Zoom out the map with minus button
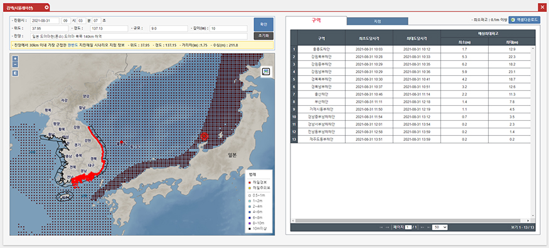Viewport: 549px width, 248px height. [x=15, y=65]
